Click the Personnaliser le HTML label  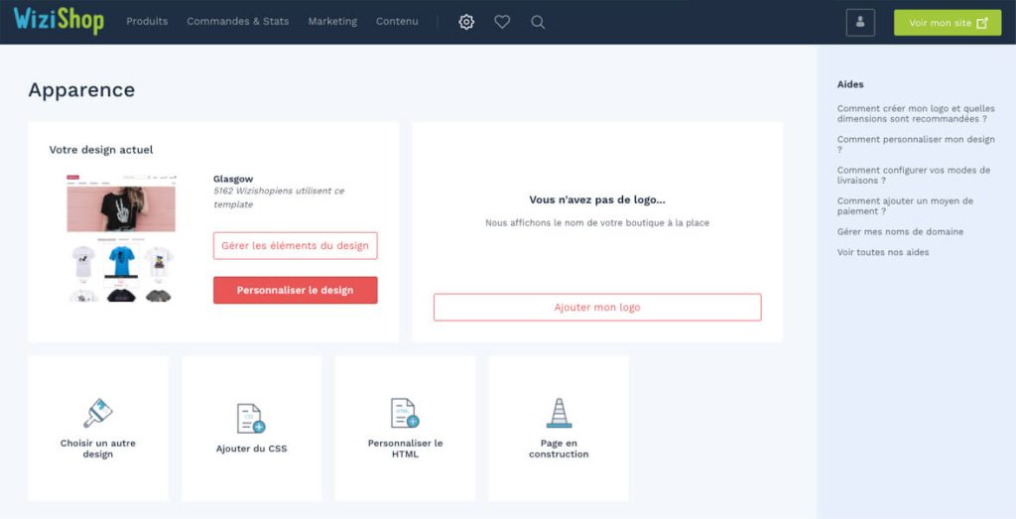point(405,449)
